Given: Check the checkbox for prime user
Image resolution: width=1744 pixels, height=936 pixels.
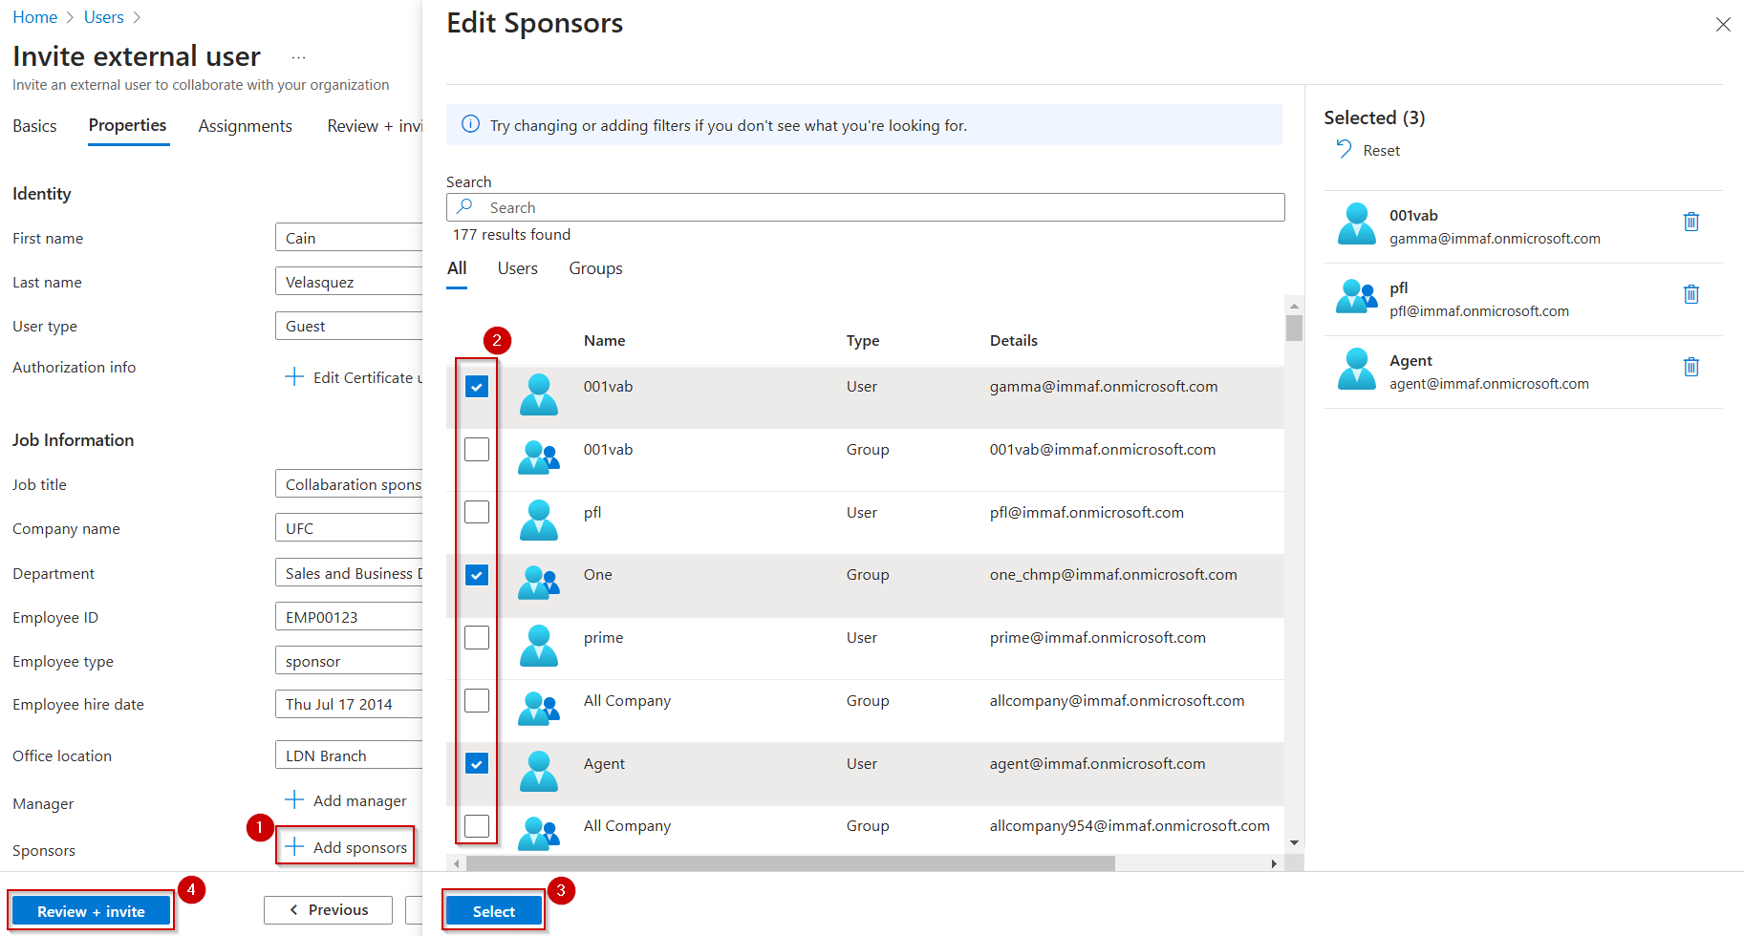Looking at the screenshot, I should tap(476, 637).
